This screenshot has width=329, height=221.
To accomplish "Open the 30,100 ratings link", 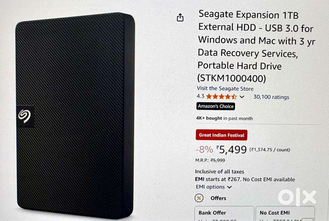I will tap(271, 97).
